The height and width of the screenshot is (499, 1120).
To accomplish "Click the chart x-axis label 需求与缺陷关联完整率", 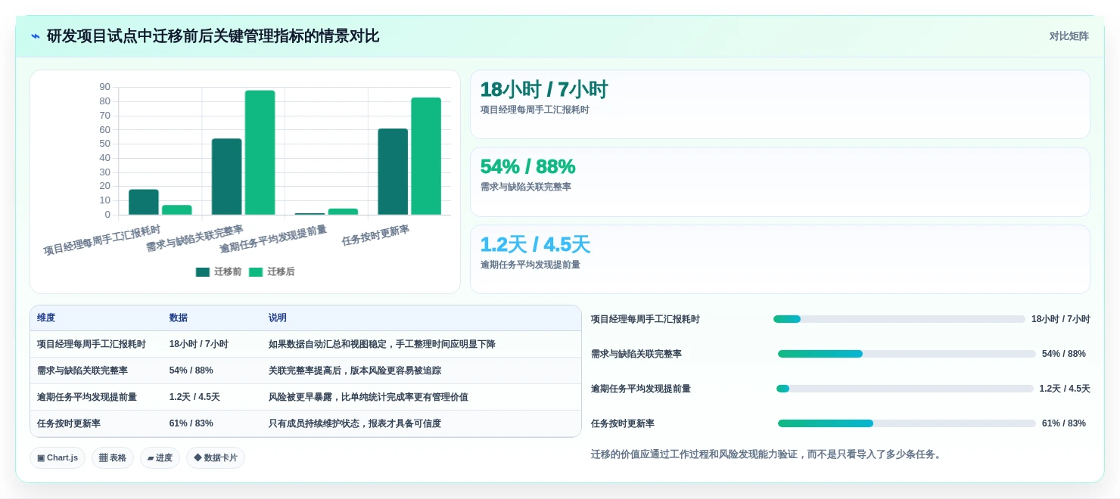I will (x=195, y=239).
